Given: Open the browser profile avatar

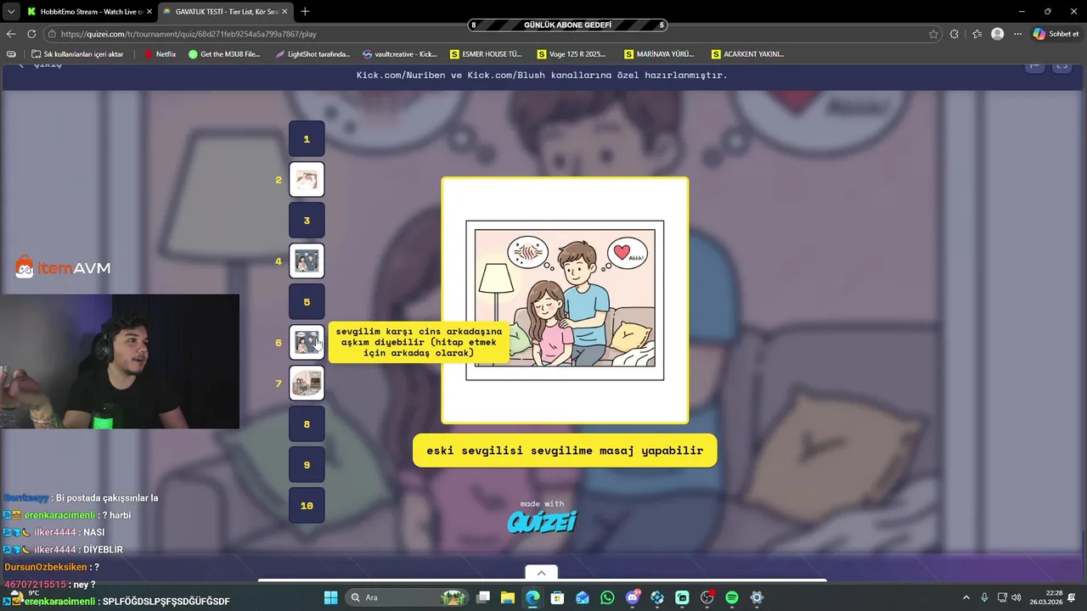Looking at the screenshot, I should (x=997, y=34).
